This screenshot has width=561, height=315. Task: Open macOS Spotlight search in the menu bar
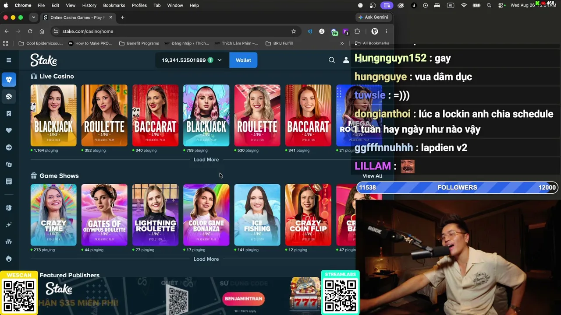[489, 5]
